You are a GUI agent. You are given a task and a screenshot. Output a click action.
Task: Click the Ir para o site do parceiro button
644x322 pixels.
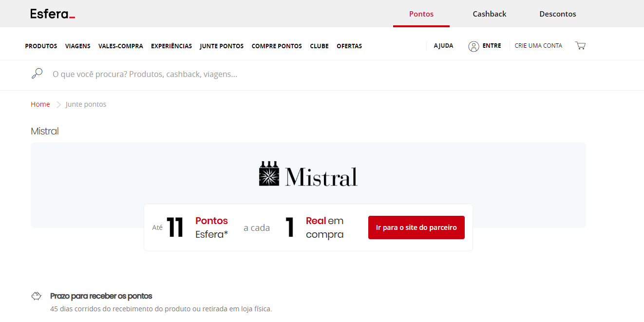click(416, 227)
